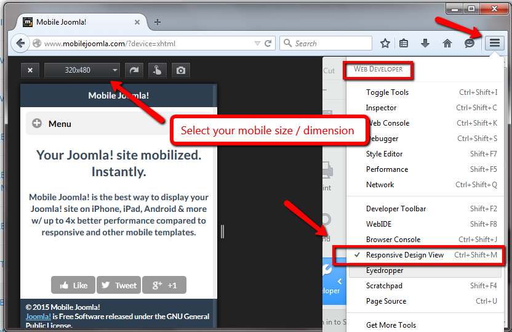Viewport: 512px width, 332px height.
Task: Open Scratchpad menu entry
Action: click(x=425, y=286)
